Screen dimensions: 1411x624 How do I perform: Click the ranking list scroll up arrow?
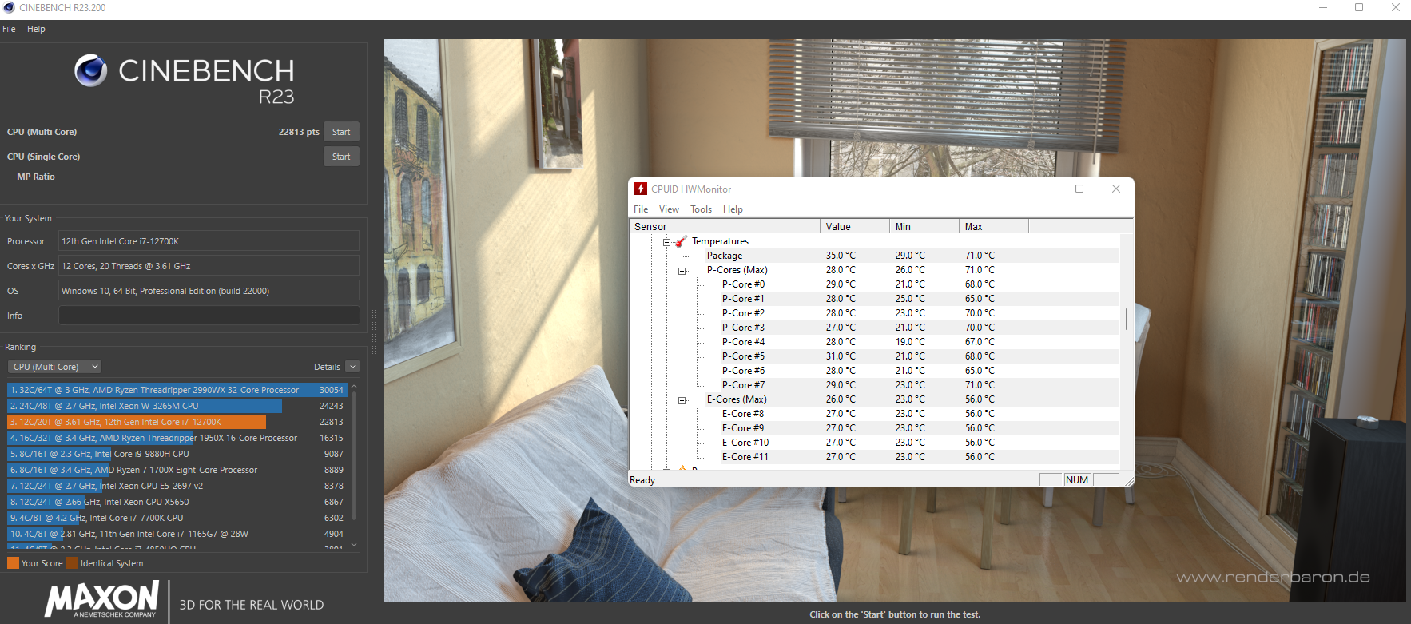tap(354, 387)
